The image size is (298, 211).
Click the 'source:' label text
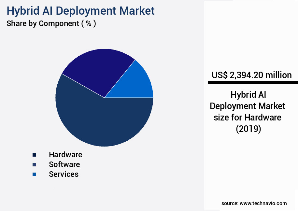(x=230, y=203)
